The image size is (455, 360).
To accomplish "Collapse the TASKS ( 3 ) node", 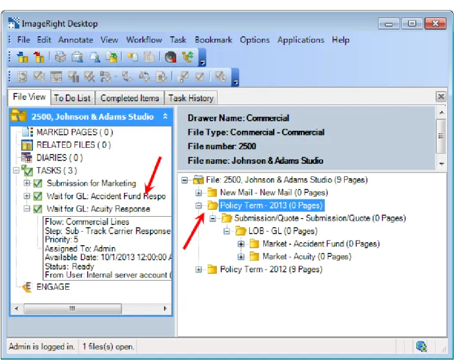I will (17, 170).
